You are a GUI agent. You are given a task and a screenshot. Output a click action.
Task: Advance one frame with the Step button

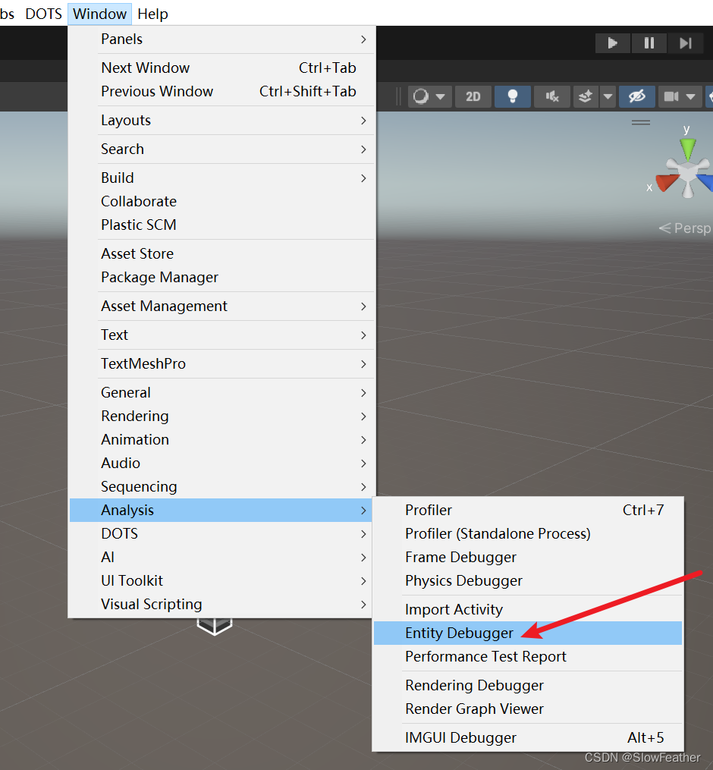(x=686, y=43)
